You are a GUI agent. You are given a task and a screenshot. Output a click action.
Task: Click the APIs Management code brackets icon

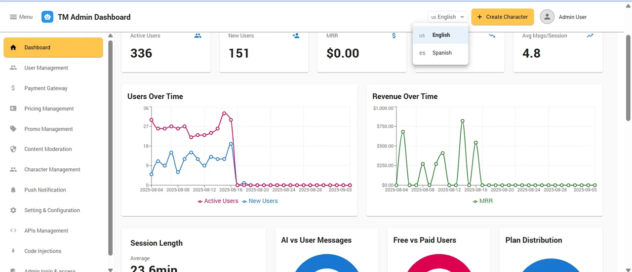pos(13,231)
